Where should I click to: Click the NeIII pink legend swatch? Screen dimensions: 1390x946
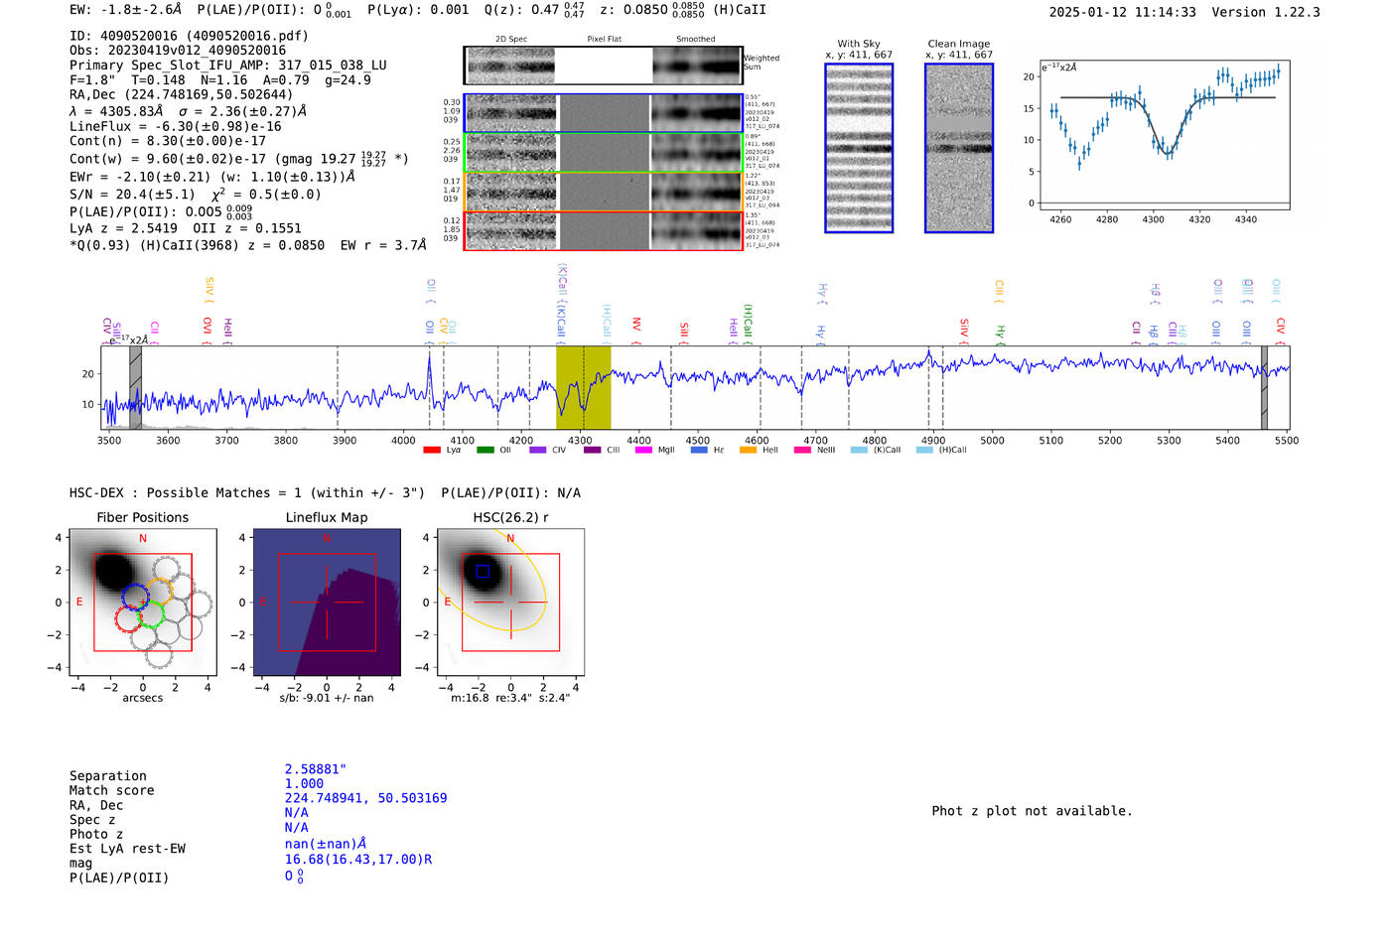click(802, 450)
